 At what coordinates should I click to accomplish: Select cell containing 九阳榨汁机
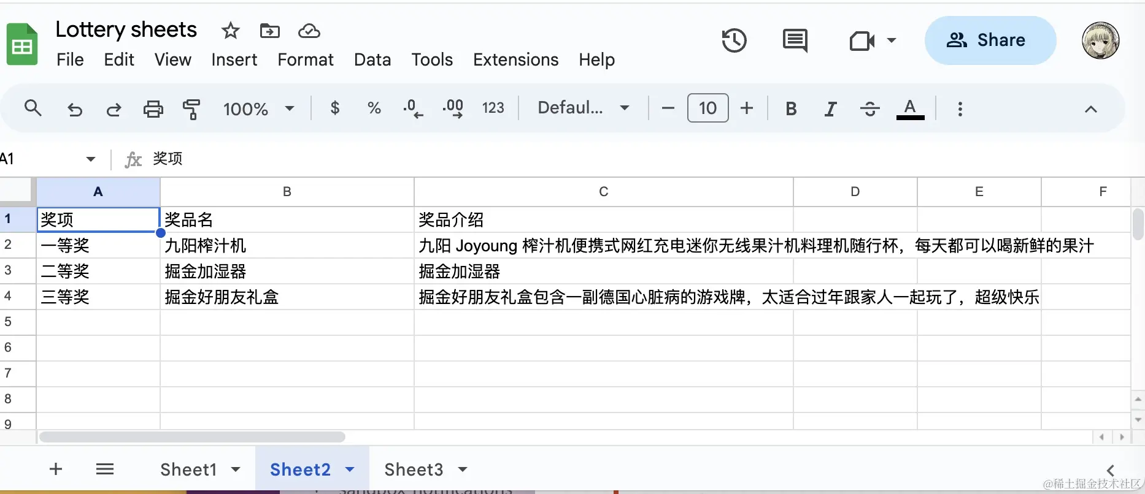pos(287,245)
